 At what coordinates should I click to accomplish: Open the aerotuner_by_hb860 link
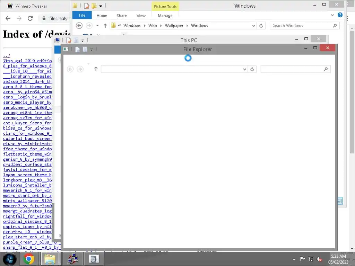(27, 107)
